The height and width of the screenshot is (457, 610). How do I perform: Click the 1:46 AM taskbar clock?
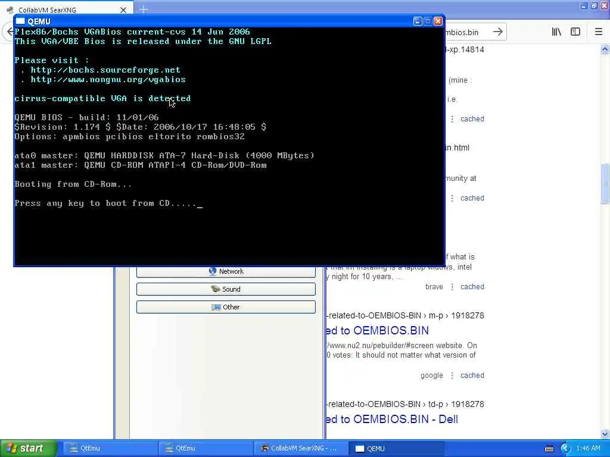(588, 449)
